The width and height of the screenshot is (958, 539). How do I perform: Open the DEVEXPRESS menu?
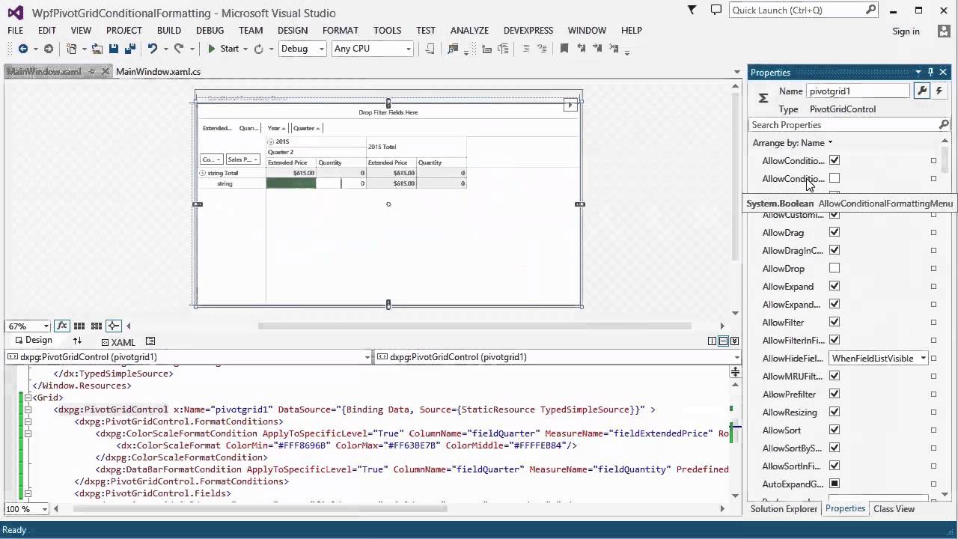528,31
